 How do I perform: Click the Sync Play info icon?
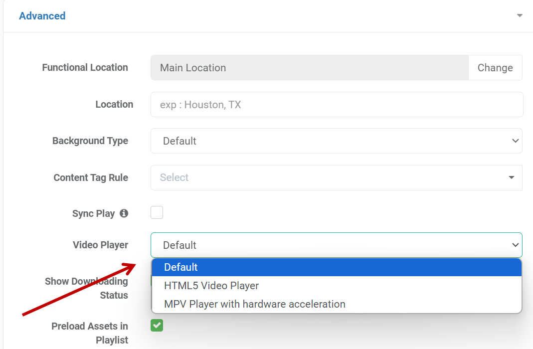tap(124, 213)
